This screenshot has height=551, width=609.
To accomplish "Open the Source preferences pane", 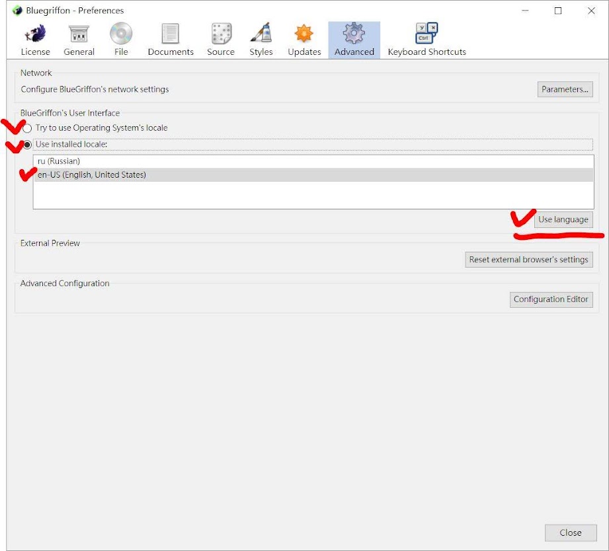I will [221, 40].
